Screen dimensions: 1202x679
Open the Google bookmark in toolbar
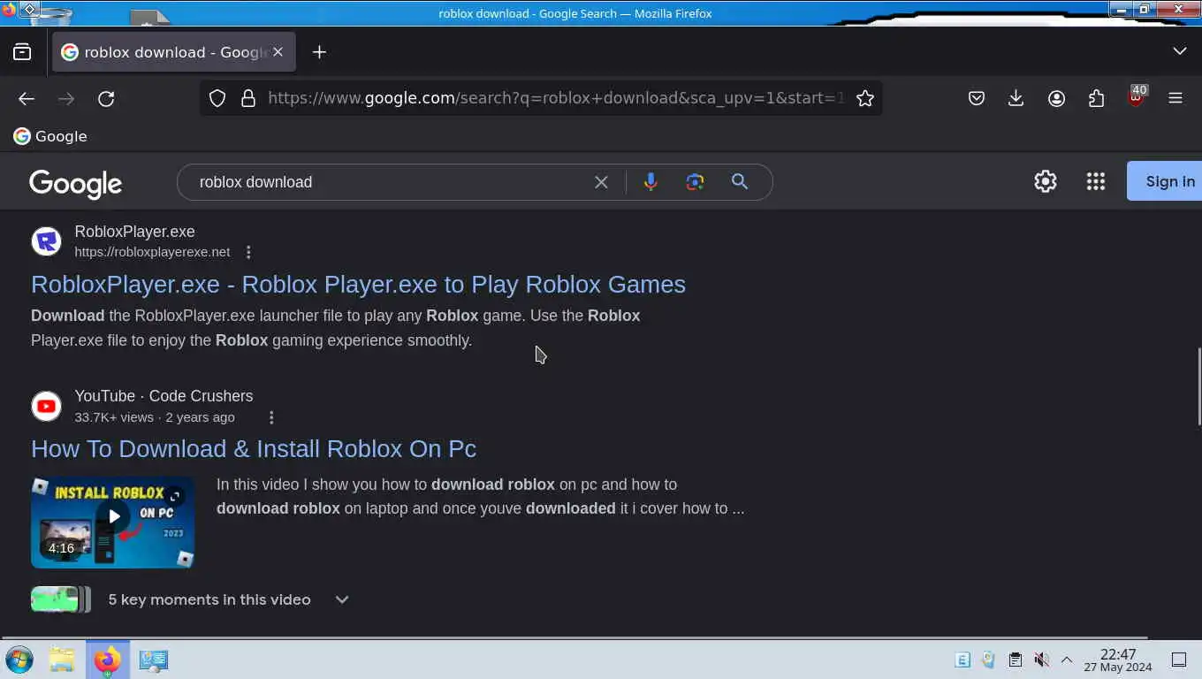coord(50,136)
